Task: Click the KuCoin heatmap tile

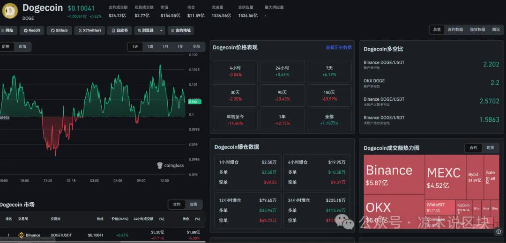Action: [x=464, y=208]
